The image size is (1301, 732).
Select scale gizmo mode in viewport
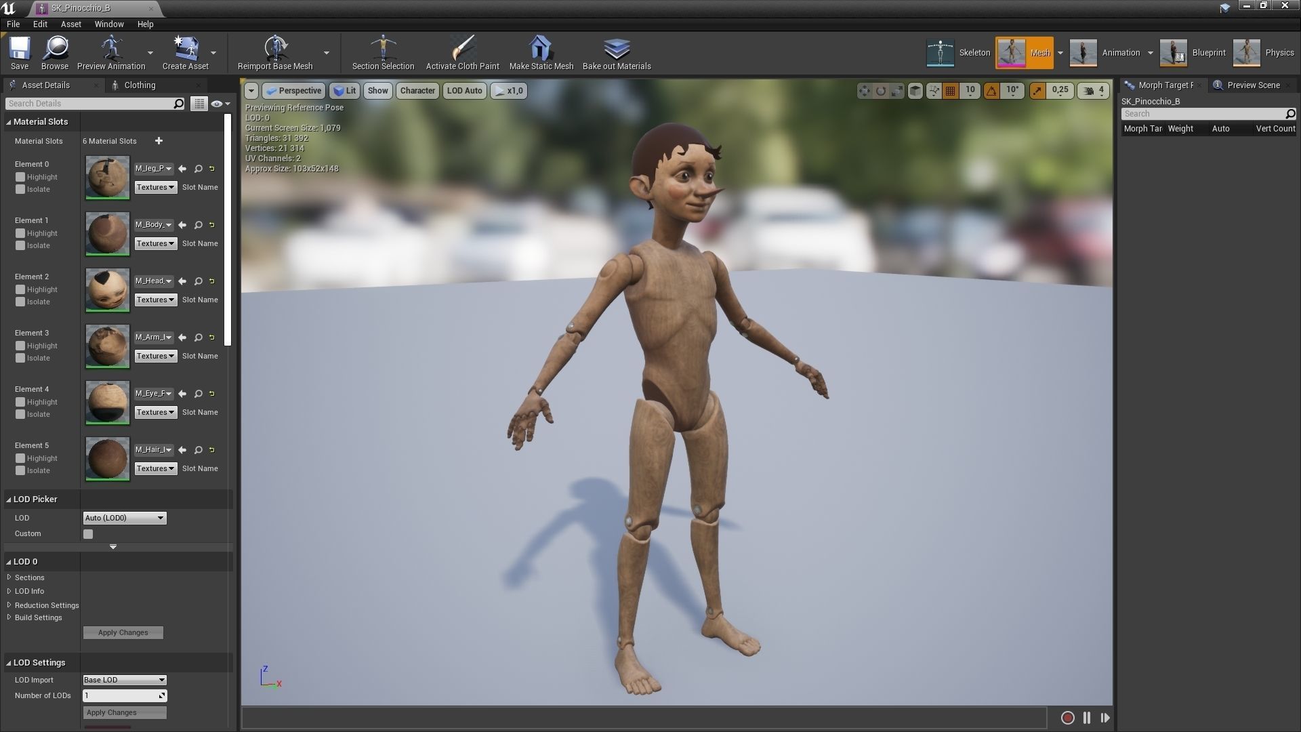point(896,91)
